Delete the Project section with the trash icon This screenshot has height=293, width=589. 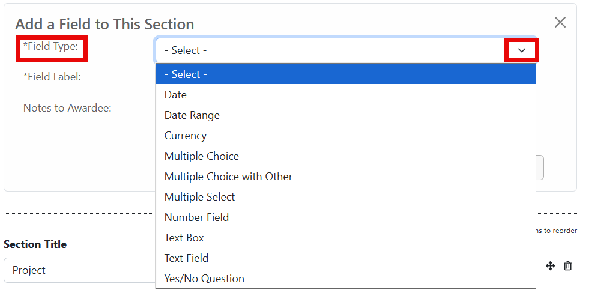click(x=568, y=266)
